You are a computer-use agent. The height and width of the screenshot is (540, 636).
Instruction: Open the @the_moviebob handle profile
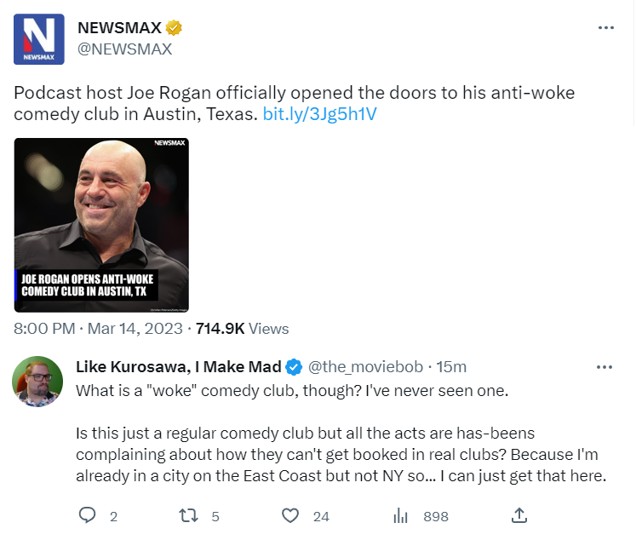[364, 367]
